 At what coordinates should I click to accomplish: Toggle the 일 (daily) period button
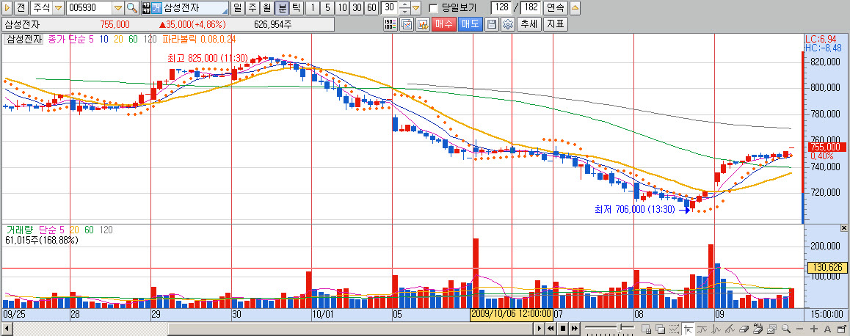237,8
